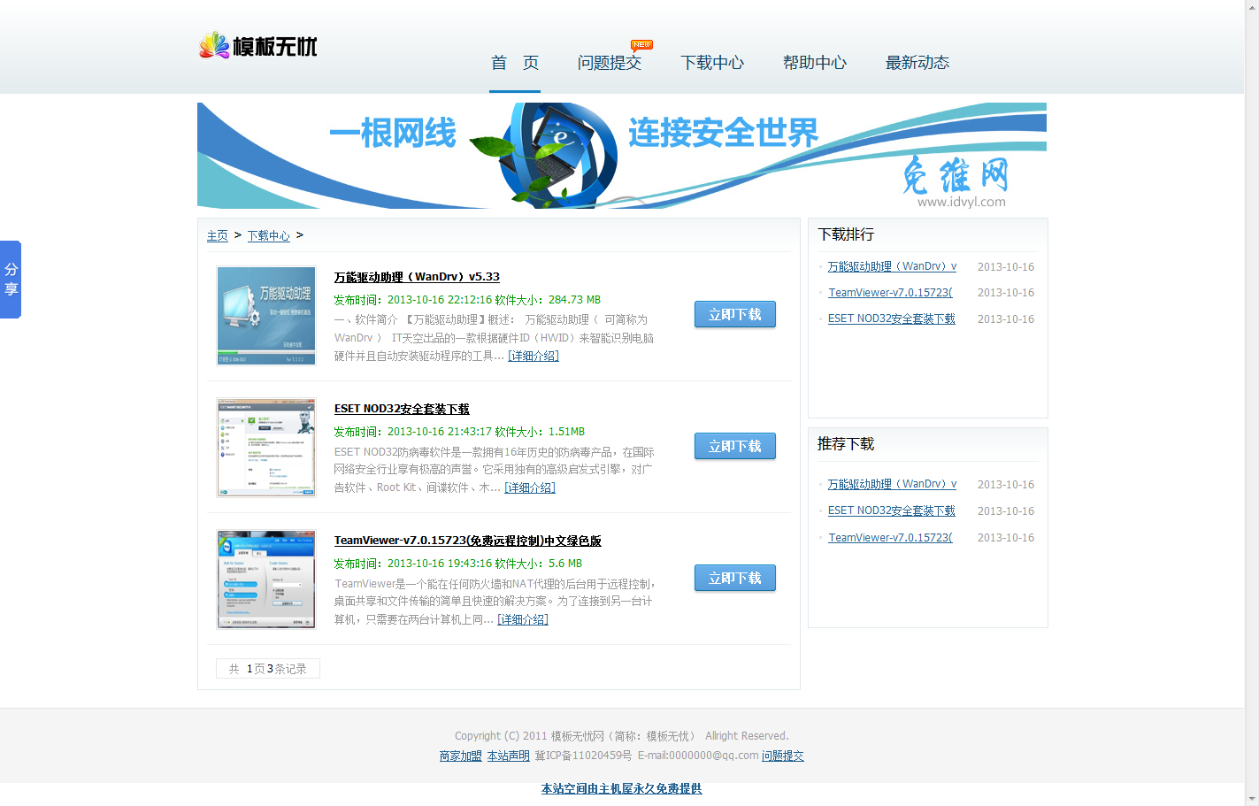This screenshot has height=806, width=1259.
Task: Go to the 首页 navigation tab
Action: click(514, 63)
